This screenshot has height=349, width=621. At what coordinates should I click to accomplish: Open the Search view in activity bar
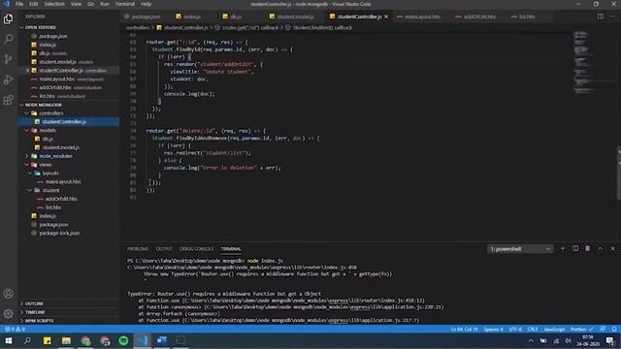[8, 39]
